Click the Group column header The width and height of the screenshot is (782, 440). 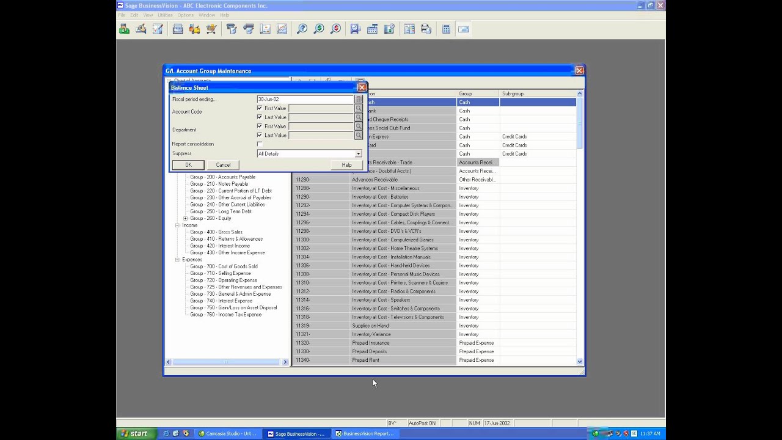(x=478, y=94)
